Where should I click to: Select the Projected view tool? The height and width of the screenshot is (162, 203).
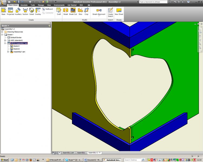11,11
